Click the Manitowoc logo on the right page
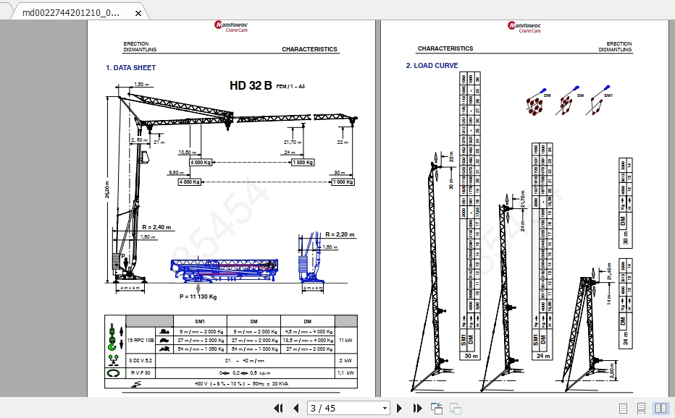675x418 pixels. 524,27
